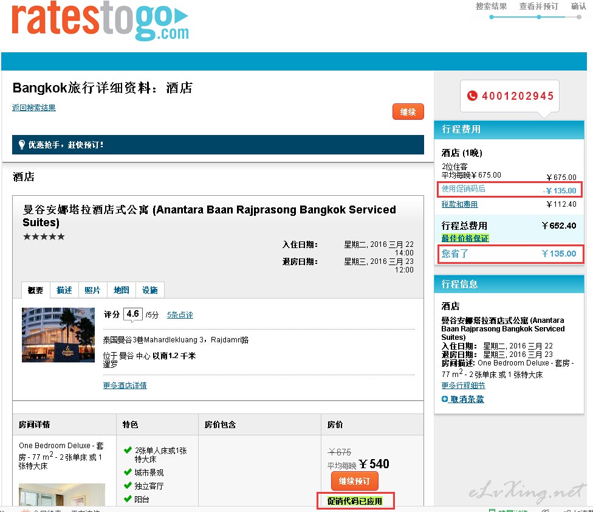This screenshot has height=512, width=593.
Task: Select the 设施 tab
Action: pos(149,290)
